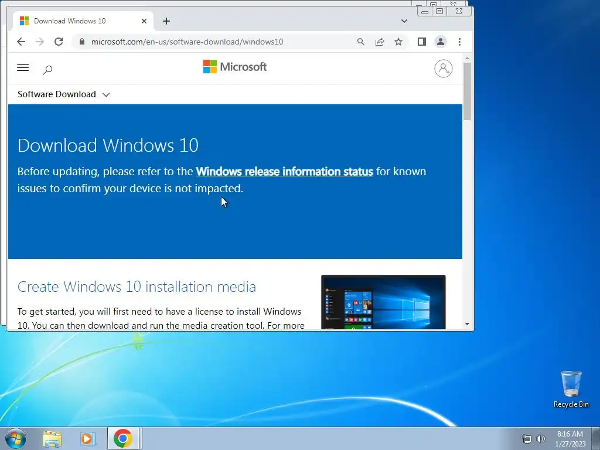Click the Microsoft site search icon

pyautogui.click(x=47, y=70)
